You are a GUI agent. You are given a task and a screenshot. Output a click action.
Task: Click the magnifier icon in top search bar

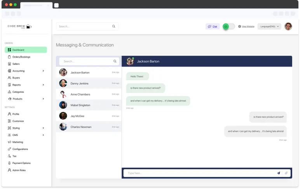click(x=114, y=26)
